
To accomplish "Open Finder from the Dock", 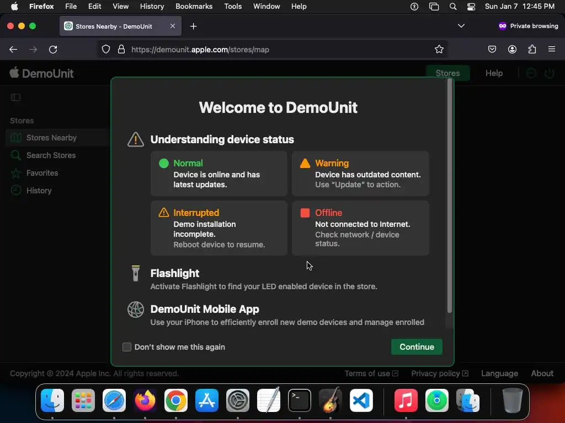I will (52, 400).
